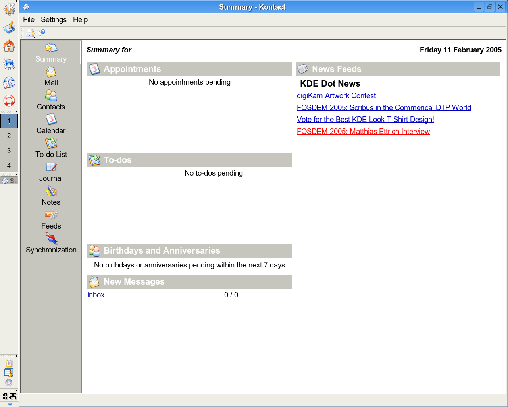
Task: Open the Feeds component
Action: 51,219
